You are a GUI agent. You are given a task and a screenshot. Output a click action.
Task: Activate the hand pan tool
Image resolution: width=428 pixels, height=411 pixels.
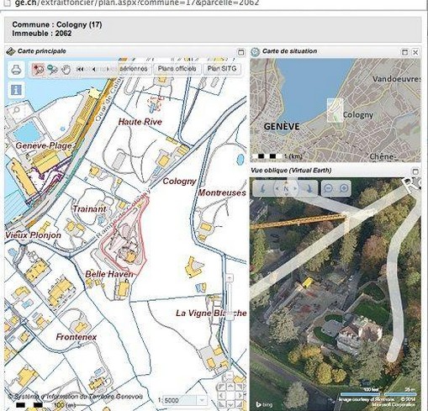[x=66, y=69]
